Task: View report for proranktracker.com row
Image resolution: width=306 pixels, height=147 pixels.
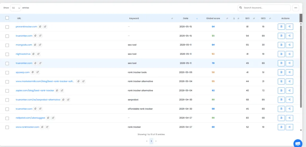Action: pos(281,27)
